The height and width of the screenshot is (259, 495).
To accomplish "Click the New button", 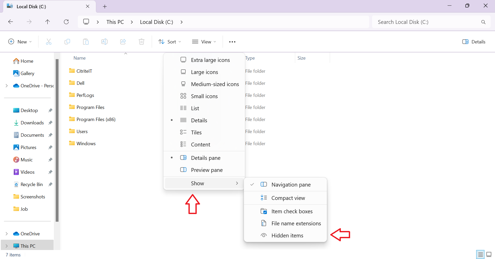I will click(x=20, y=42).
